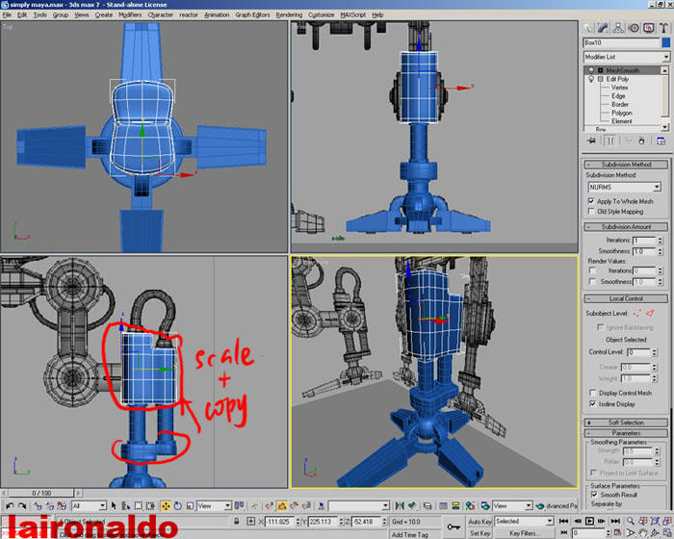This screenshot has width=674, height=539.
Task: Toggle Apply To Whole Mesh checkbox
Action: [591, 201]
